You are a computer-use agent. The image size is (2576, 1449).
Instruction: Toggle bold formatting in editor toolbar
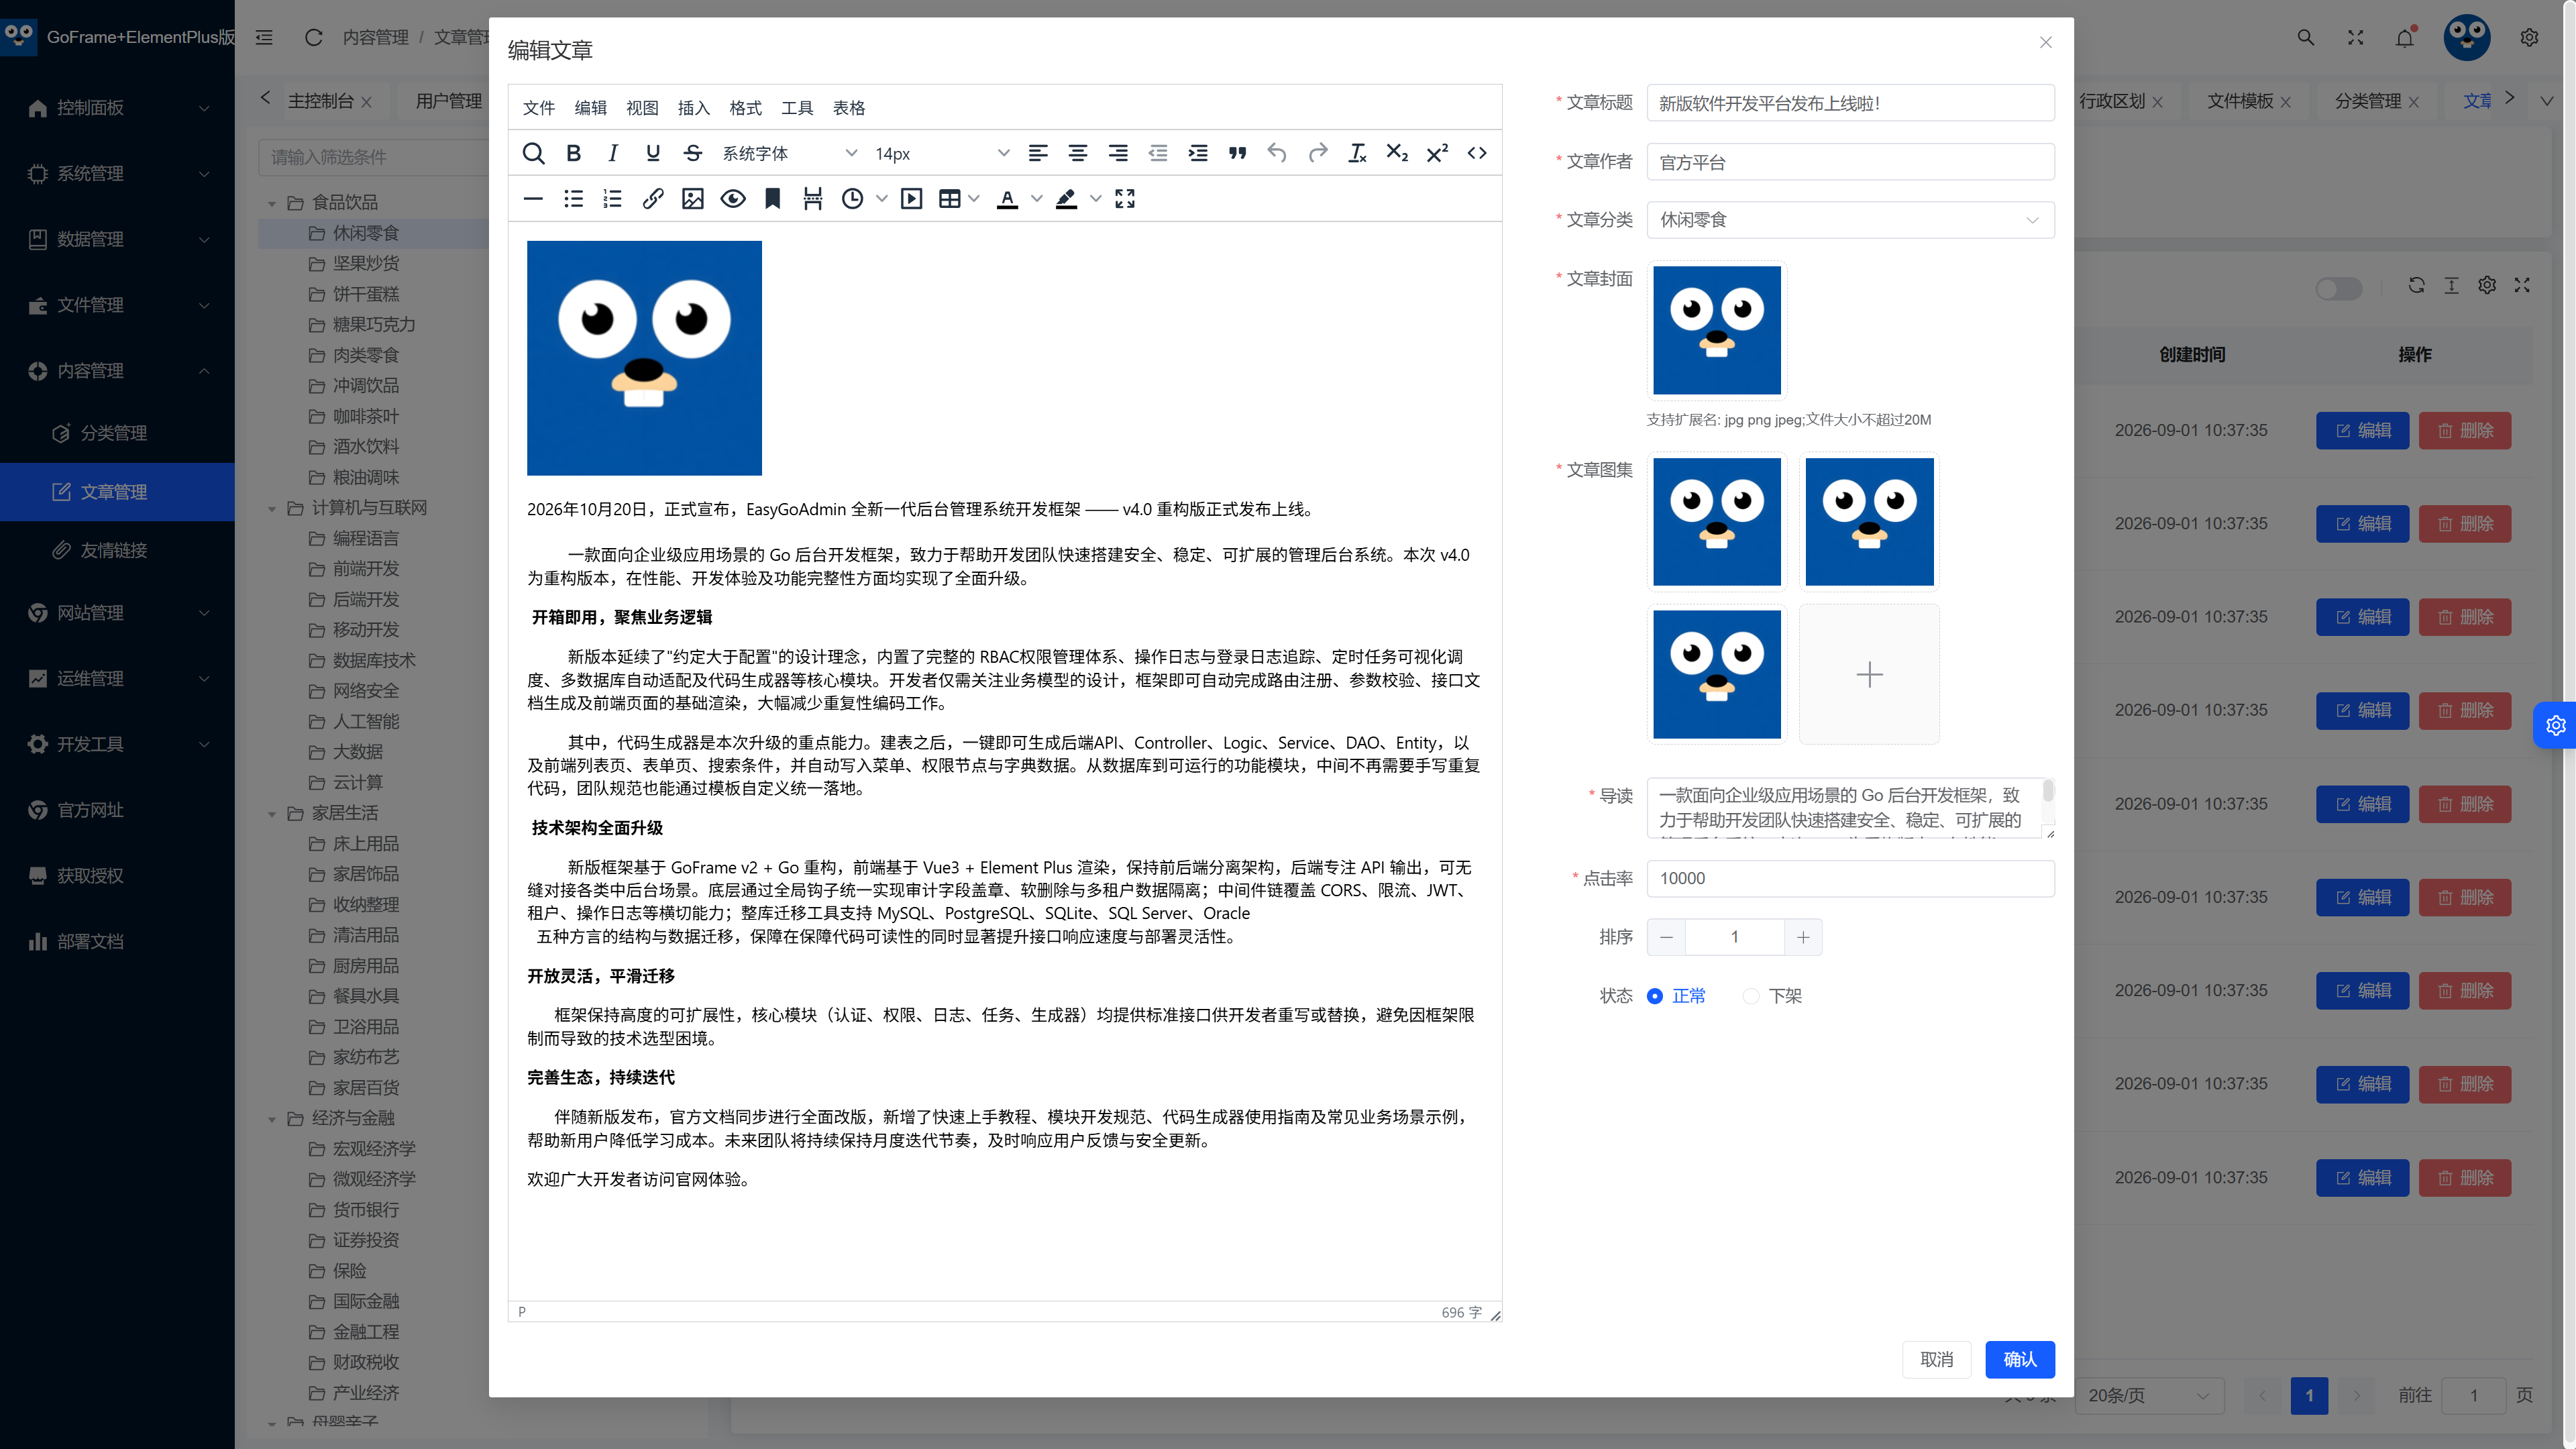click(573, 153)
